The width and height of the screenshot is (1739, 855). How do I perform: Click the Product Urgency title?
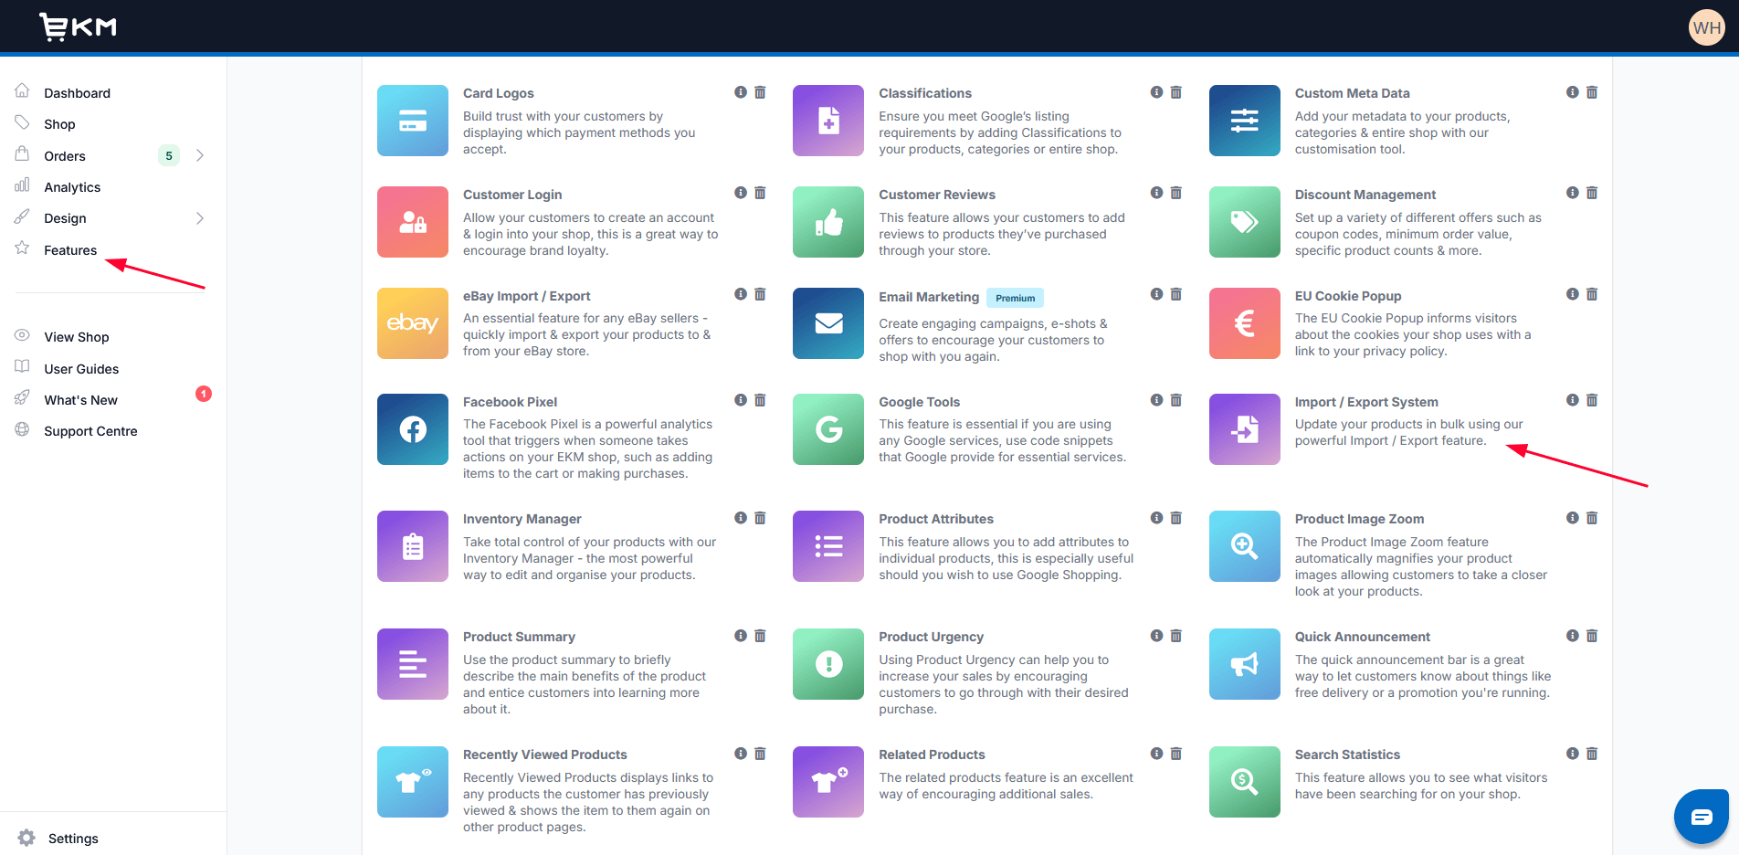[x=931, y=637]
